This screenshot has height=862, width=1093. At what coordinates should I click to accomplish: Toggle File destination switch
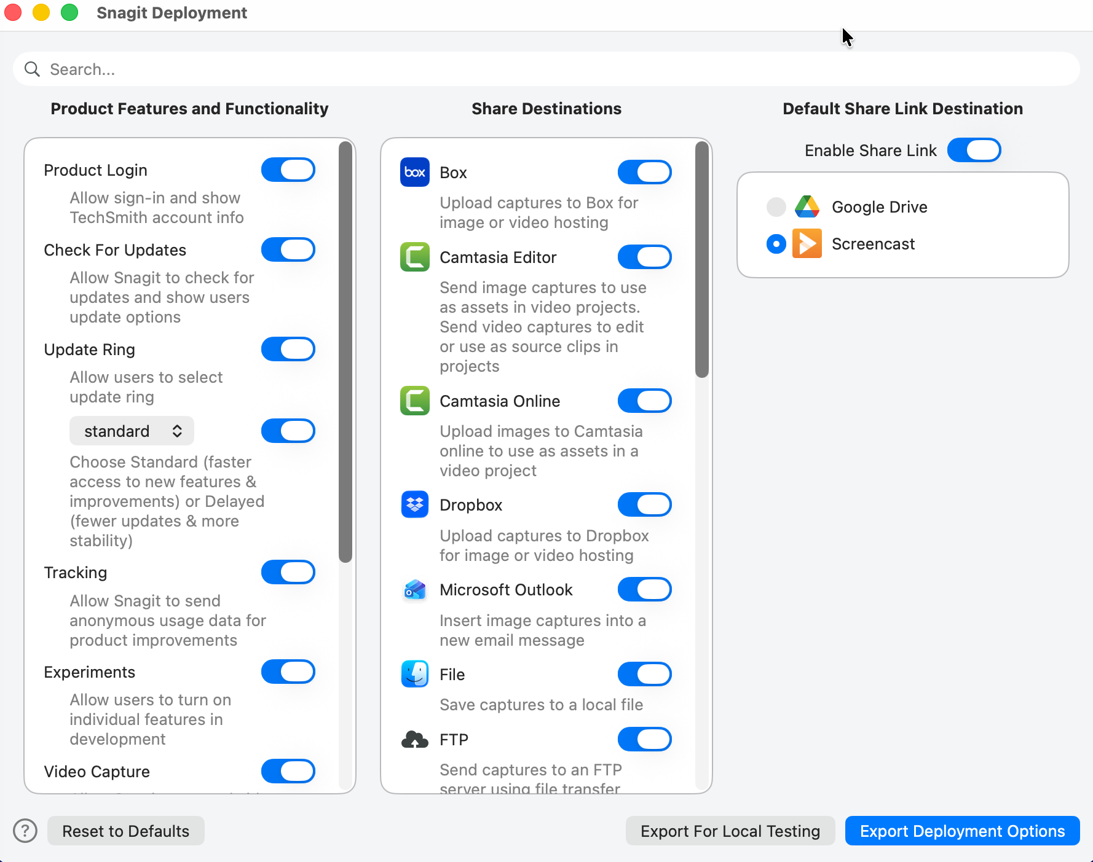pyautogui.click(x=645, y=674)
